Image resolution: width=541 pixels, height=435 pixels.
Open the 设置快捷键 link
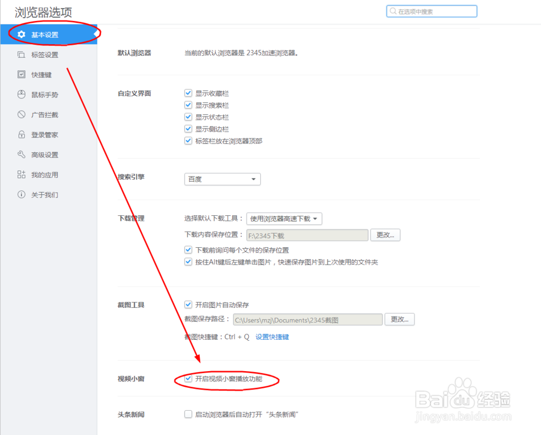point(272,337)
